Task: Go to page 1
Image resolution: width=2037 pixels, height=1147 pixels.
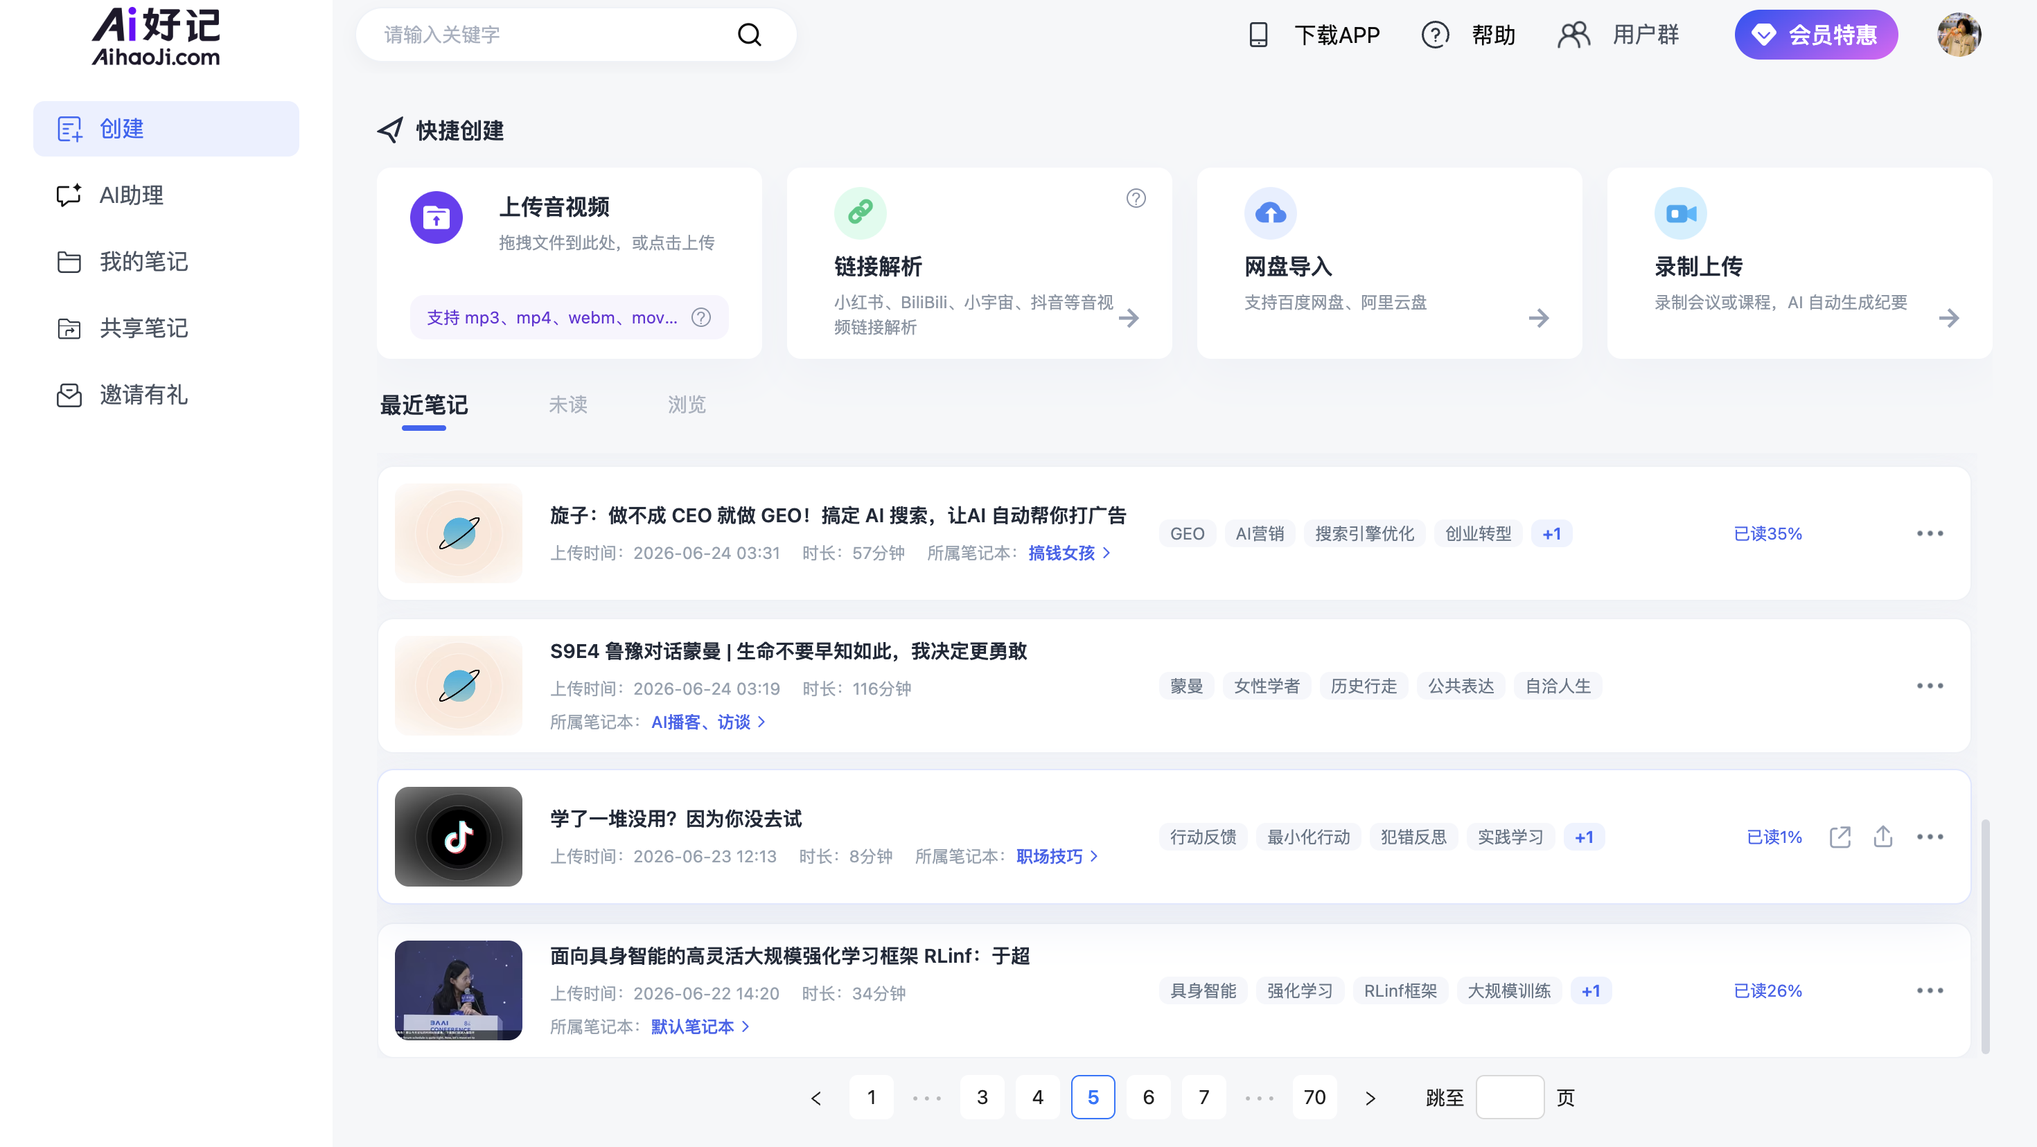Action: click(872, 1097)
